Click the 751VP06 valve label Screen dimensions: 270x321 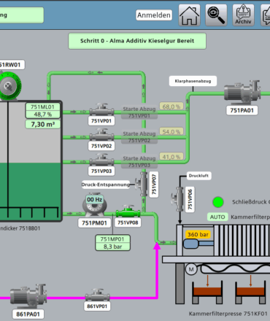tap(190, 199)
